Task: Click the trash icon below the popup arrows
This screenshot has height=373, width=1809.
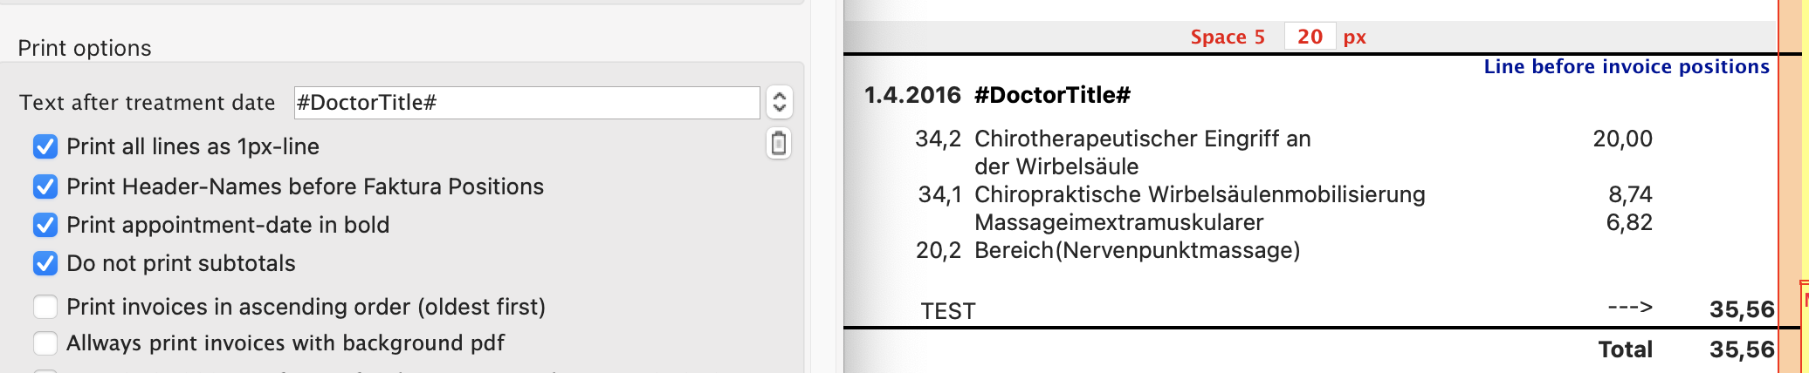Action: coord(779,144)
